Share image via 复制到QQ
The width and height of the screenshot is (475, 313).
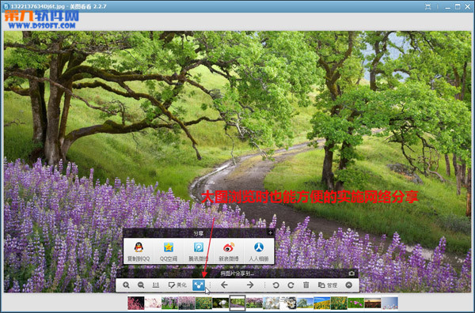pyautogui.click(x=139, y=251)
